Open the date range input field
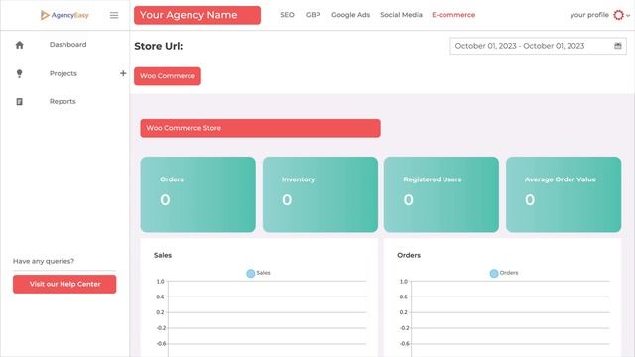 [x=538, y=46]
